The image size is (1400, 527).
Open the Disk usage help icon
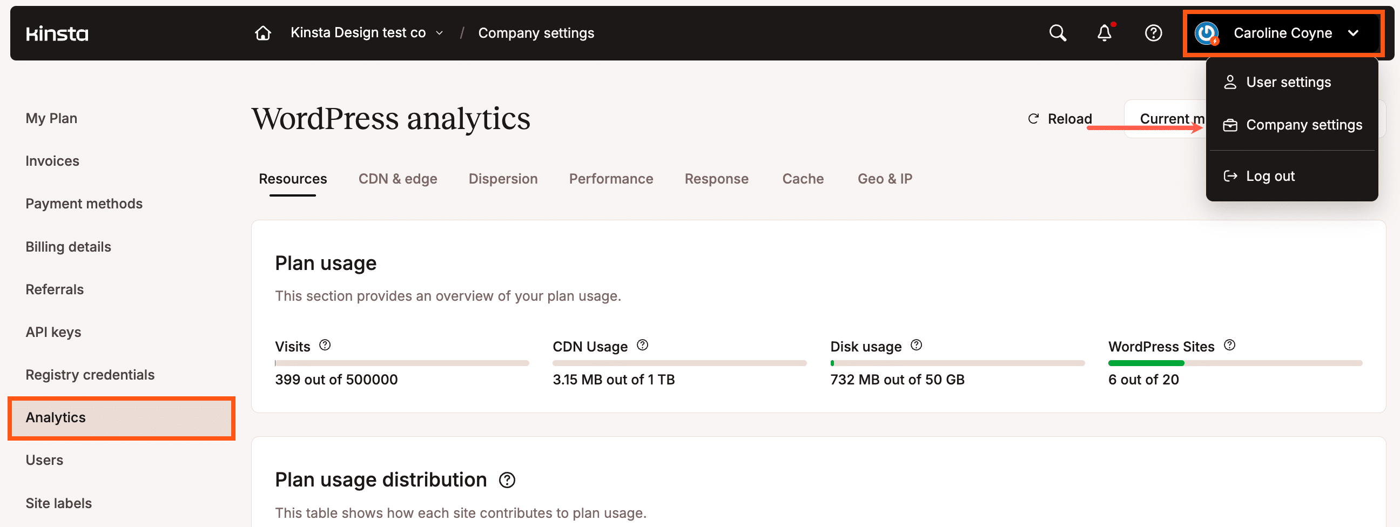917,345
